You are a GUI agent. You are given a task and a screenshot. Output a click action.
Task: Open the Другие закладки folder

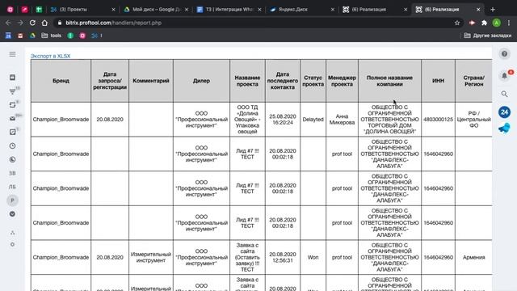pos(488,36)
